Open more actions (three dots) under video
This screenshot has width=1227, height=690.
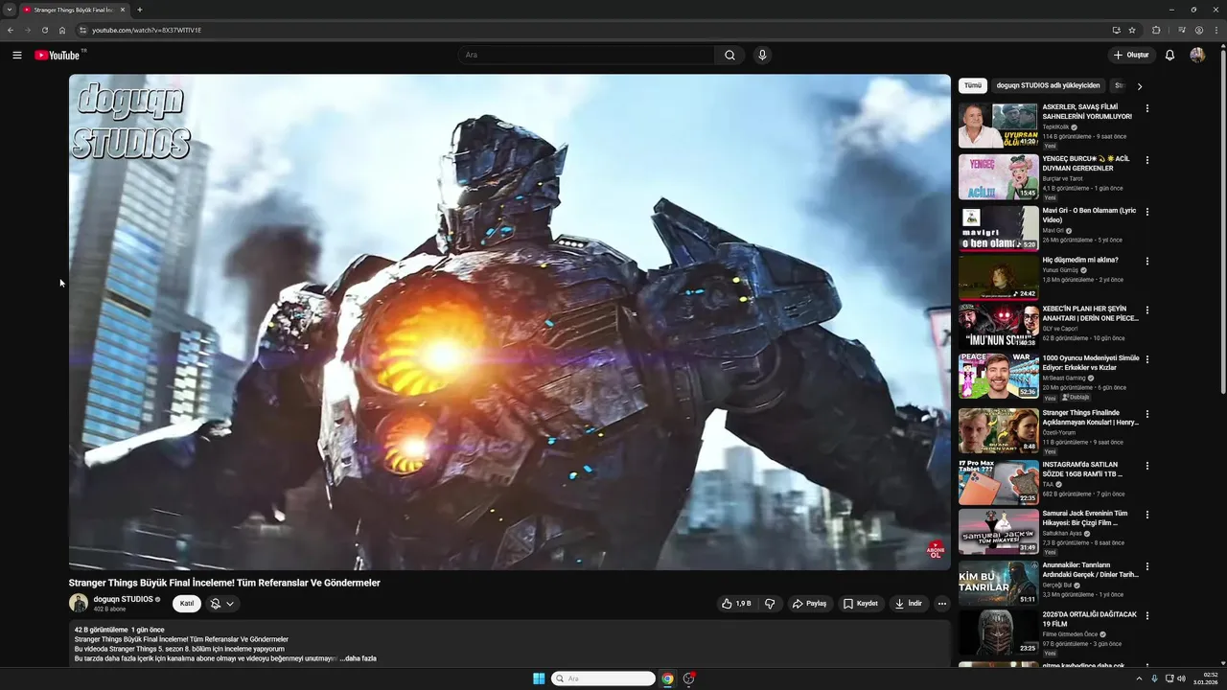tap(942, 604)
